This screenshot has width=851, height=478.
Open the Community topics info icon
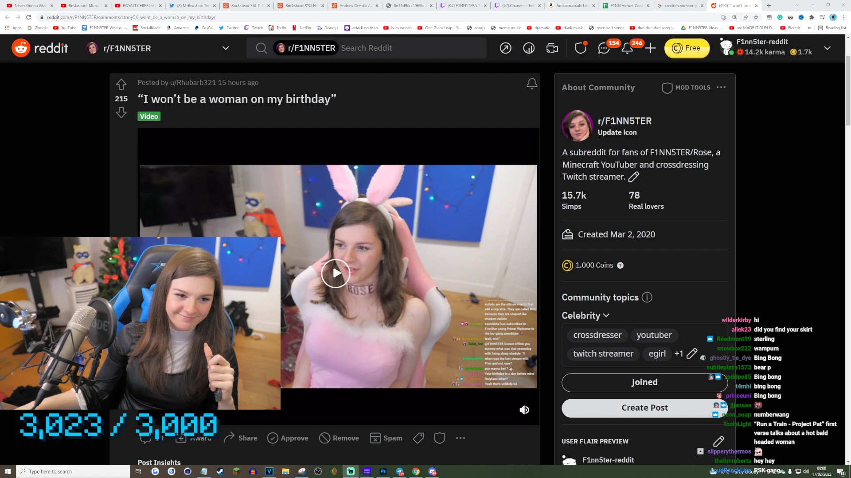[x=647, y=297]
